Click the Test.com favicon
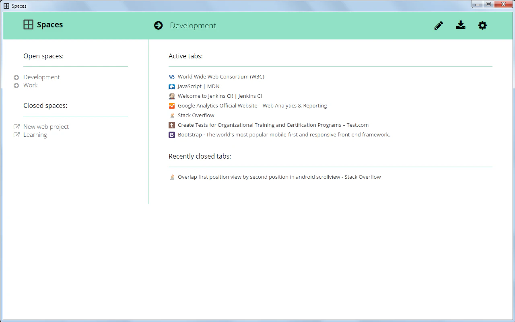The image size is (515, 322). 172,125
